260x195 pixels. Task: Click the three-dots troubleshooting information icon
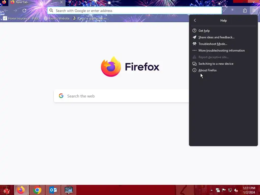coord(194,51)
